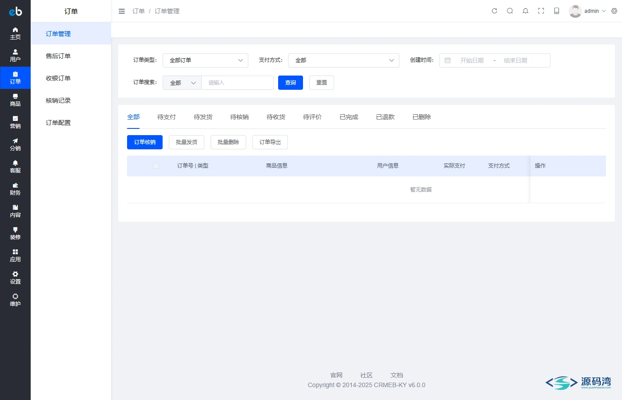Click the 批量删除 button
This screenshot has width=622, height=400.
coord(228,142)
